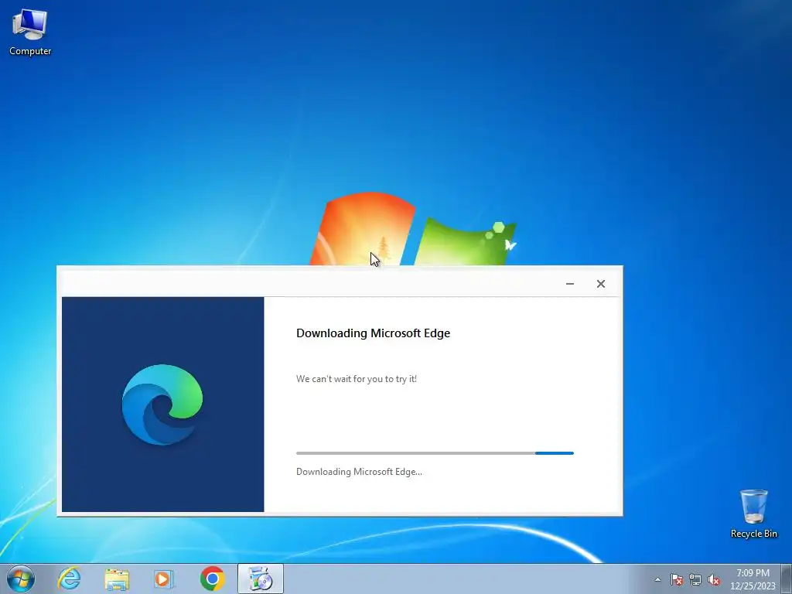This screenshot has height=594, width=792.
Task: Open the Recycle Bin on the desktop
Action: point(753,514)
